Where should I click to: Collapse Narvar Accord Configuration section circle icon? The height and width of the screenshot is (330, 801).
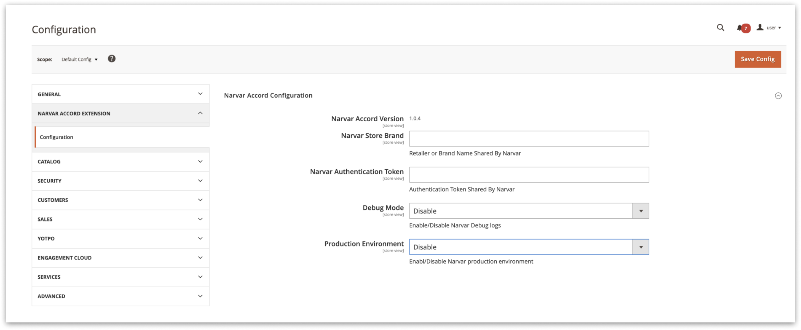778,96
